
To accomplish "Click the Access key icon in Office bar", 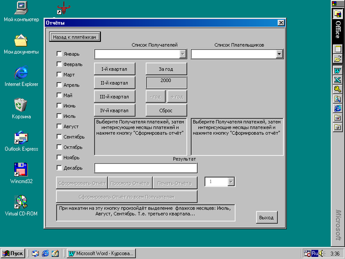I will [337, 89].
